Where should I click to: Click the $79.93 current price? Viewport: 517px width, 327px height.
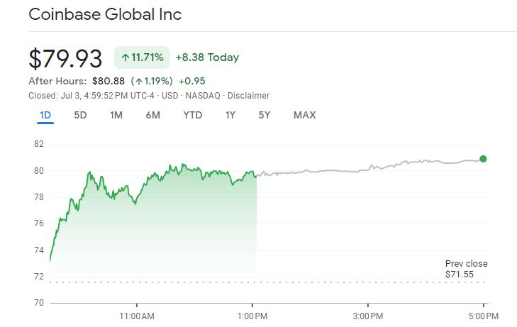[65, 58]
